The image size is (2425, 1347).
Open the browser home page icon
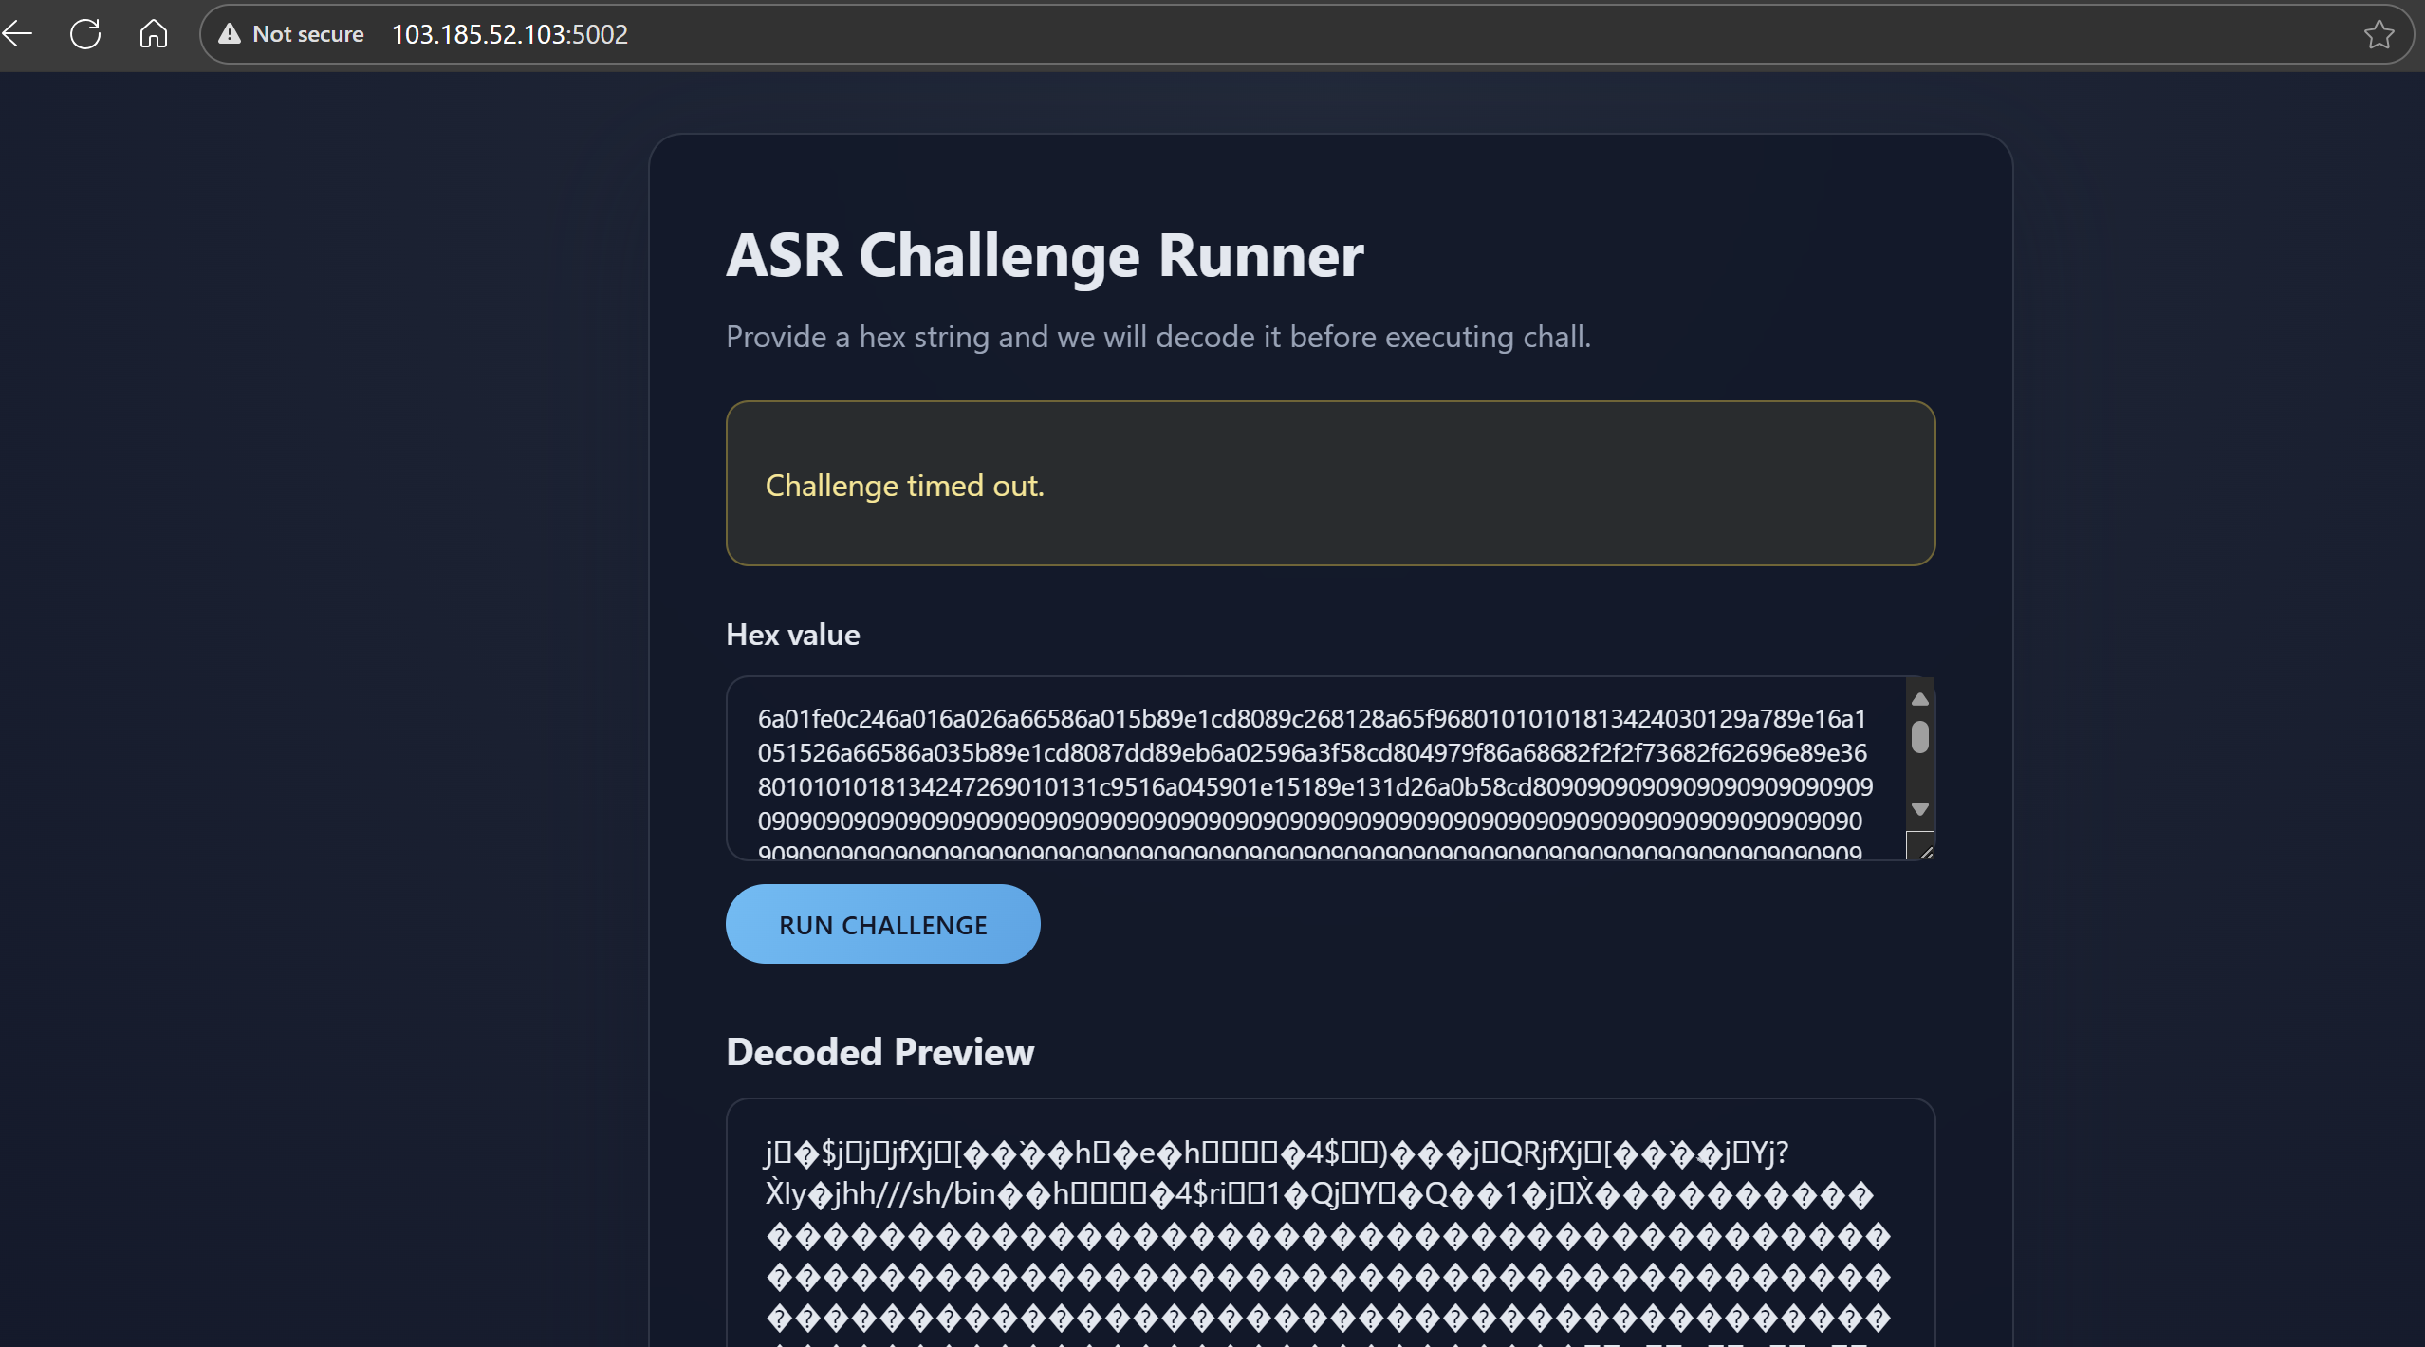point(153,34)
